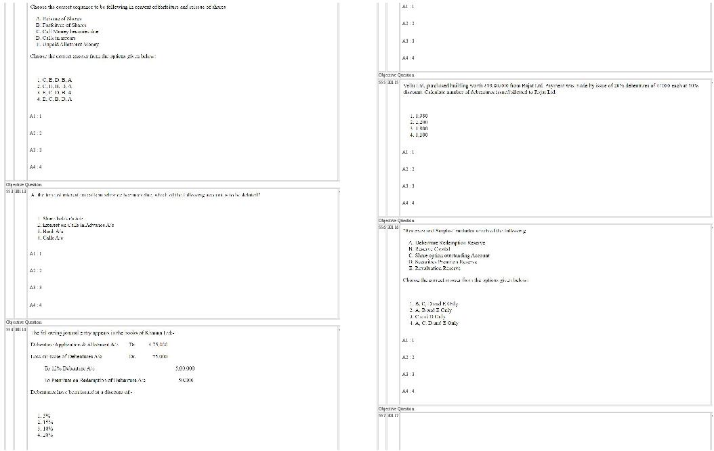Select '1. 1,980' debentures answer option
This screenshot has height=451, width=714.
coord(419,116)
